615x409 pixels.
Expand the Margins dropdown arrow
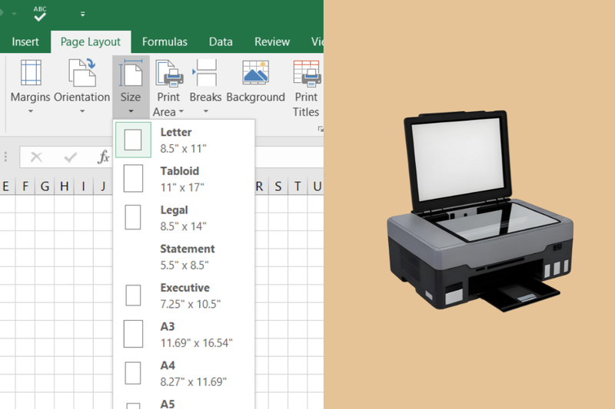pyautogui.click(x=31, y=111)
